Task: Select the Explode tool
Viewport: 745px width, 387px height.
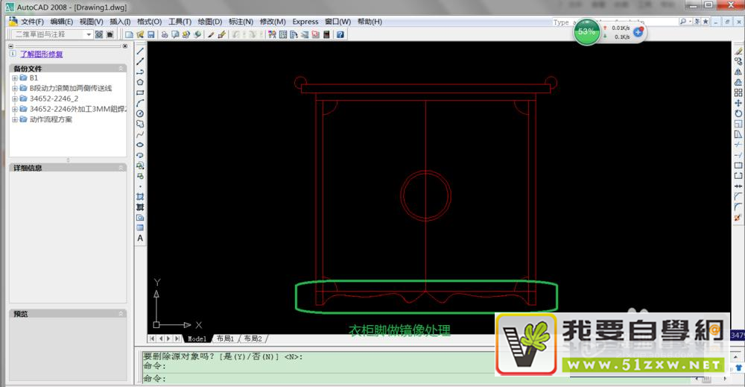Action: point(738,218)
